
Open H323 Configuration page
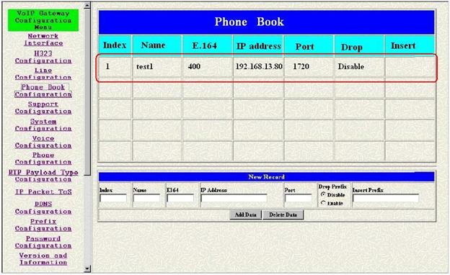(43, 57)
